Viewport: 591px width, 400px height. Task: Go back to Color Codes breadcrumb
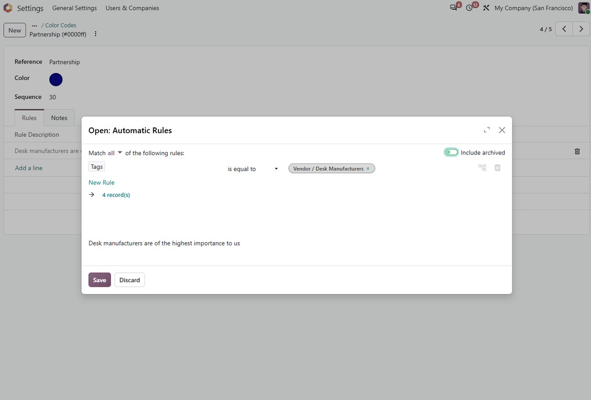tap(61, 25)
